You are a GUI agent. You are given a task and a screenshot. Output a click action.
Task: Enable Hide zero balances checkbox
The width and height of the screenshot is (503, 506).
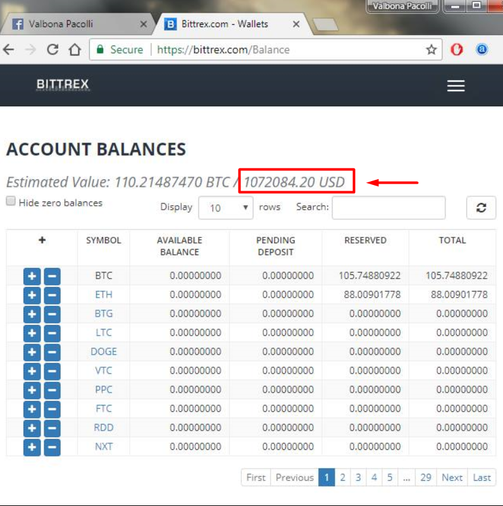pos(11,201)
